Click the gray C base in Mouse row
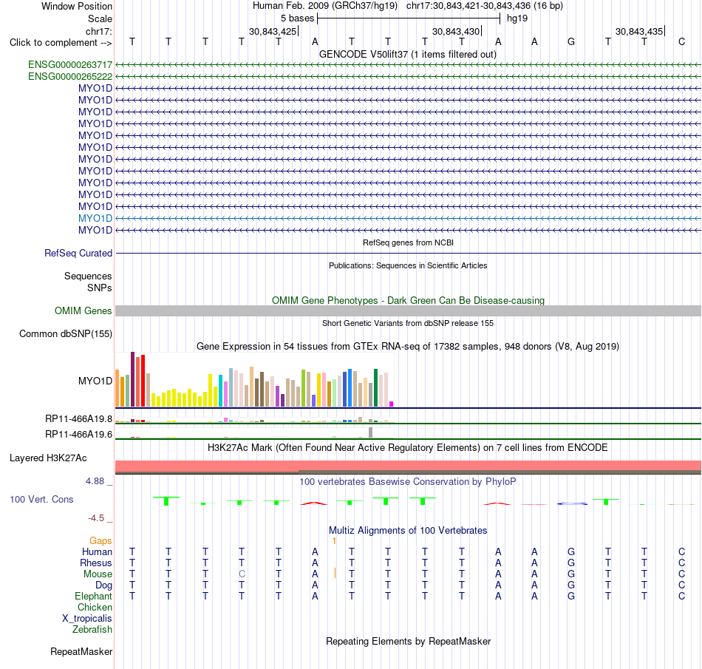The image size is (702, 669). [x=242, y=574]
